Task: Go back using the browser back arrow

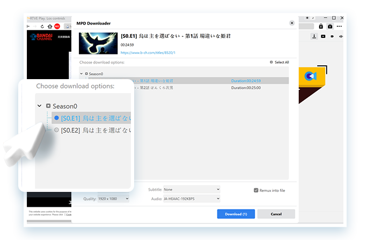Action: click(x=28, y=26)
